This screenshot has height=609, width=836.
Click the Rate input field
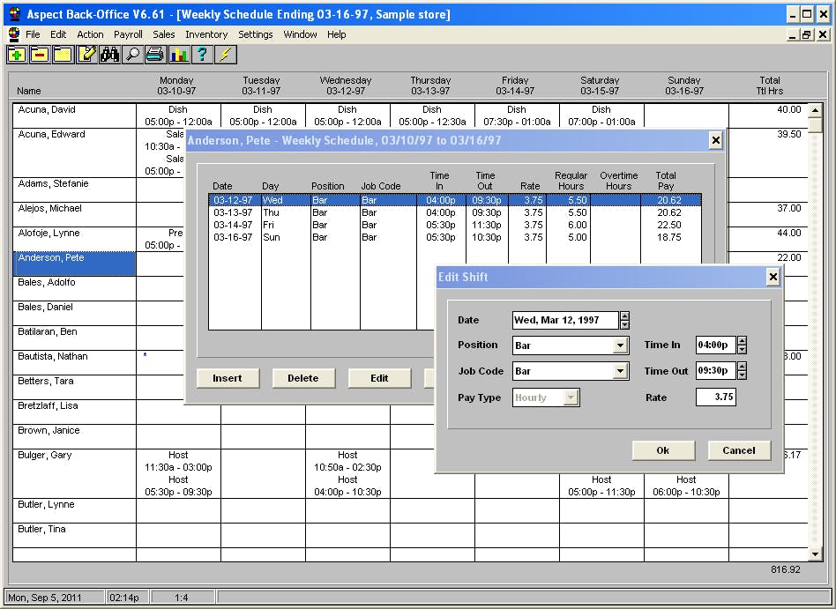click(x=715, y=397)
